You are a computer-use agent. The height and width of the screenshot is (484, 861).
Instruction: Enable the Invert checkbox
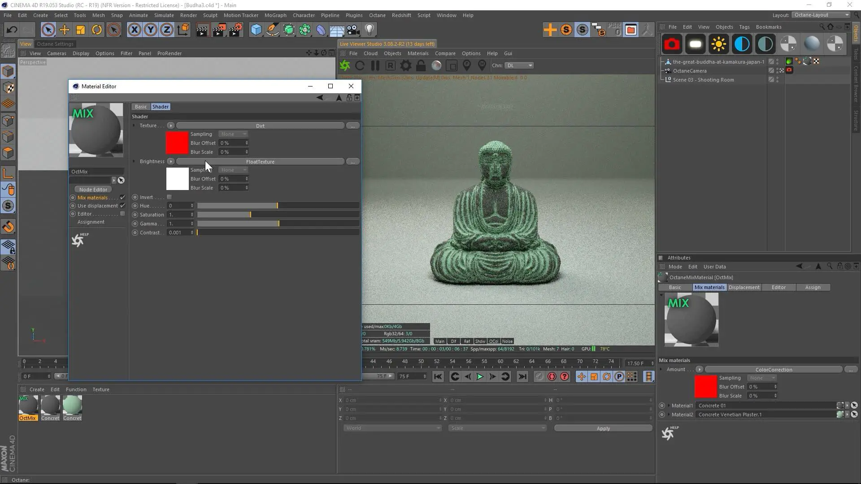(x=169, y=197)
